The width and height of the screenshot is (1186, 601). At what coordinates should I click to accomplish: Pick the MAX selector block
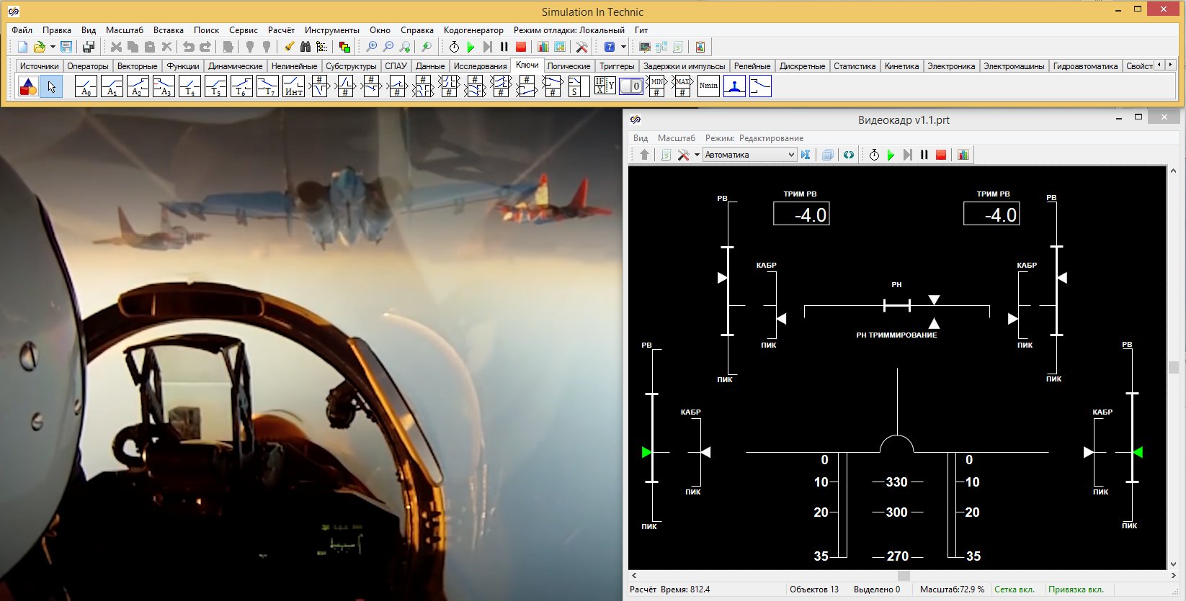682,86
